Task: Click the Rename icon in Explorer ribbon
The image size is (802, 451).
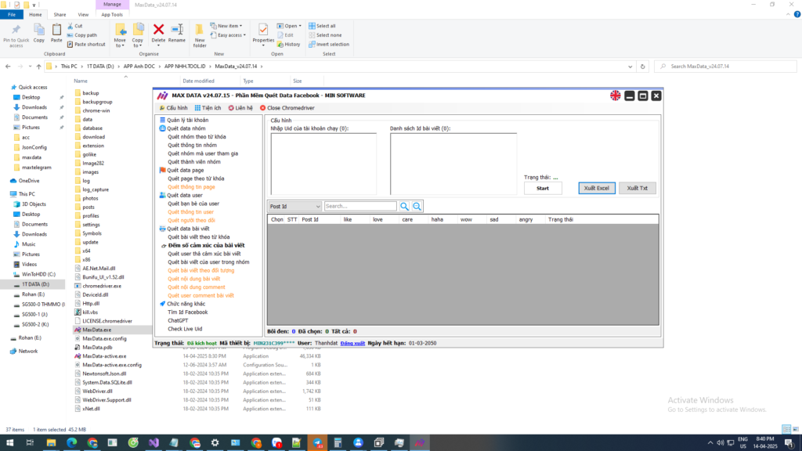Action: 177,31
